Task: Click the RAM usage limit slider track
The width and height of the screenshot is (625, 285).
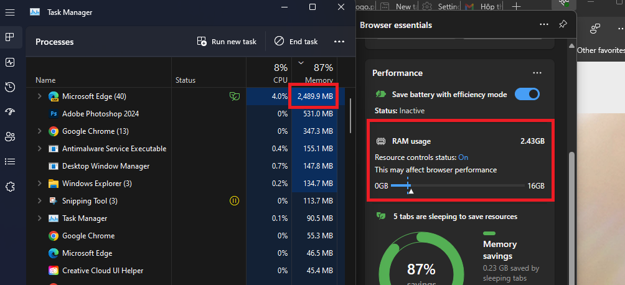Action: [x=458, y=186]
